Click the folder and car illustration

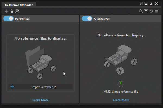tap(40, 62)
